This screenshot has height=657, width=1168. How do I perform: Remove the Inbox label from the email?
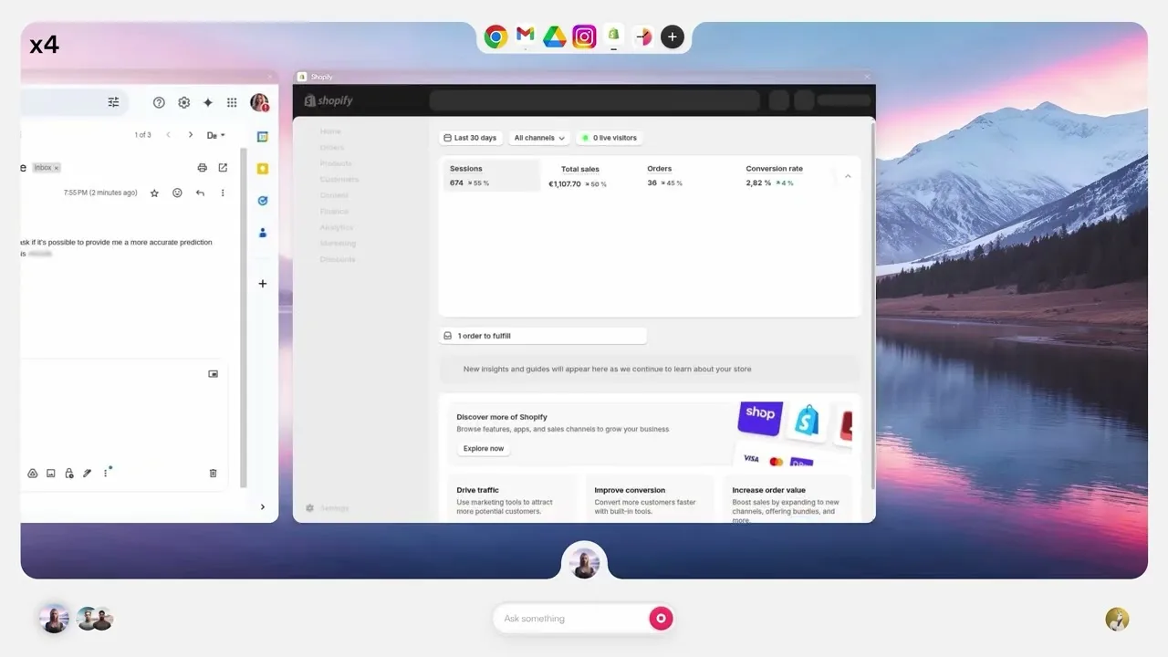[x=57, y=168]
